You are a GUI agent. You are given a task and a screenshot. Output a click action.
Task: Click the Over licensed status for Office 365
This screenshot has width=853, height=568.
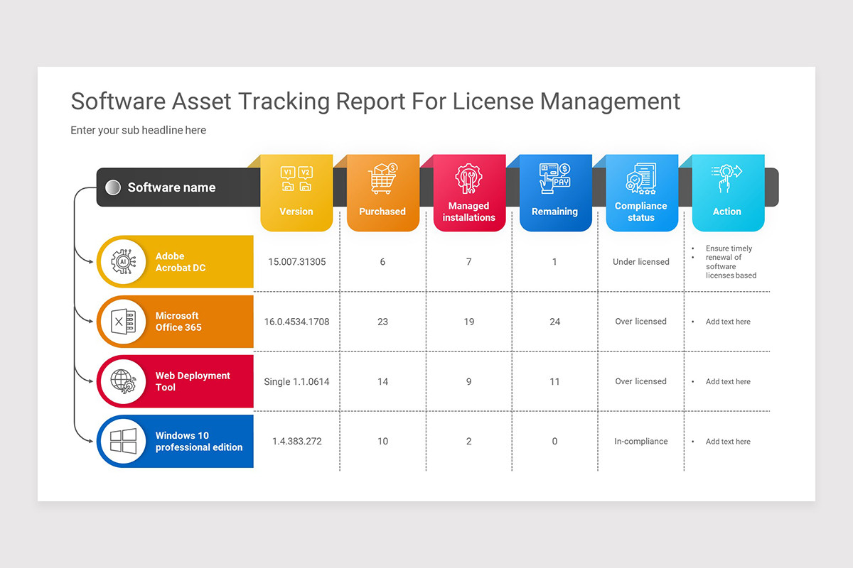click(640, 321)
